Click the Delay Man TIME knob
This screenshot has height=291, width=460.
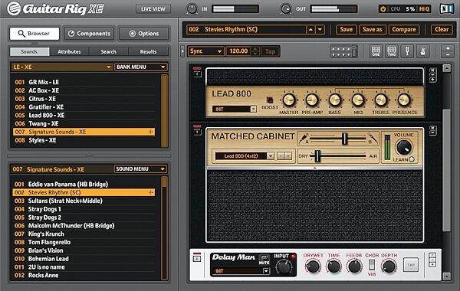pyautogui.click(x=333, y=266)
